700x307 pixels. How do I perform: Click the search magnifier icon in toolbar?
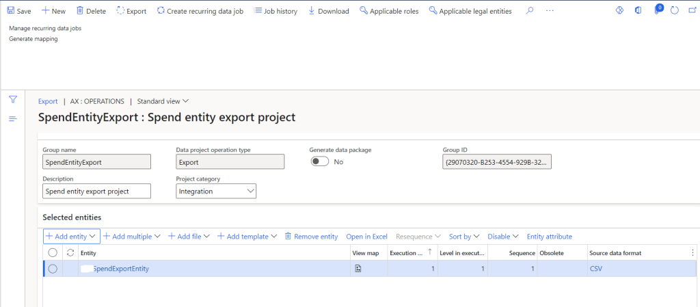530,11
